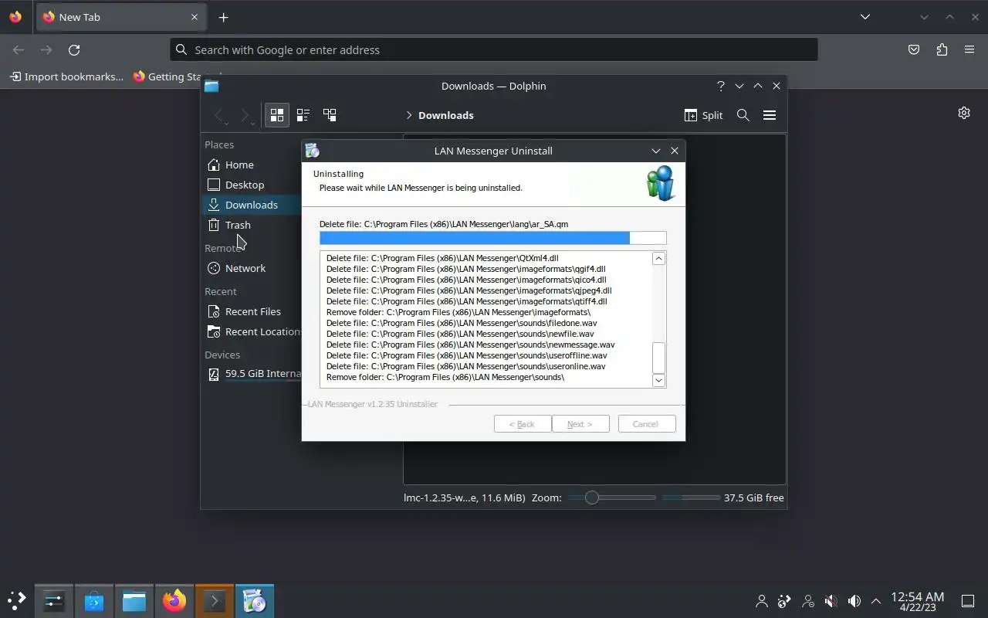
Task: Minimize LAN Messenger Uninstall window chevron
Action: [x=656, y=151]
